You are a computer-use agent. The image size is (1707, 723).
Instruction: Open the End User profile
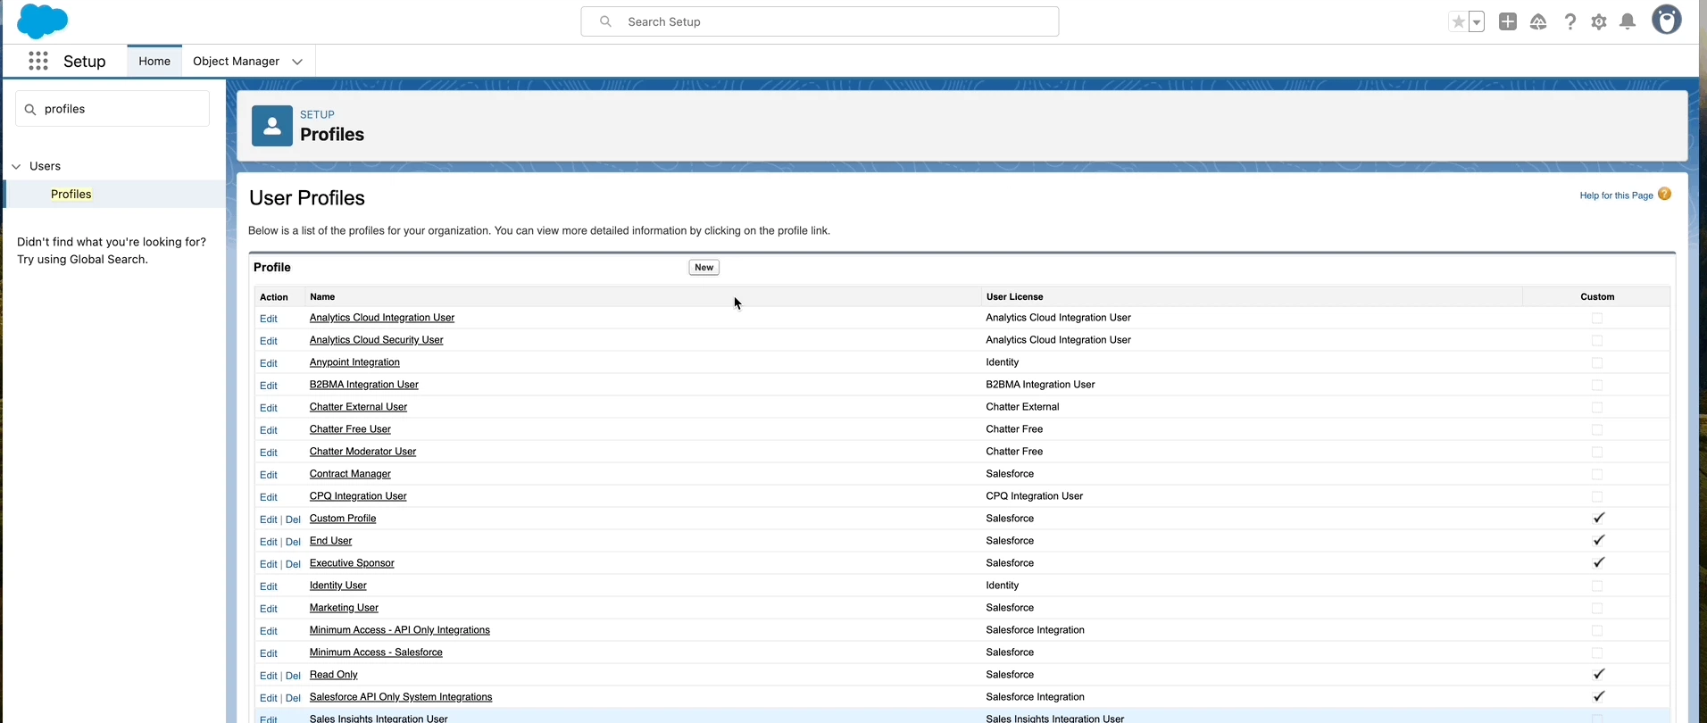coord(330,541)
